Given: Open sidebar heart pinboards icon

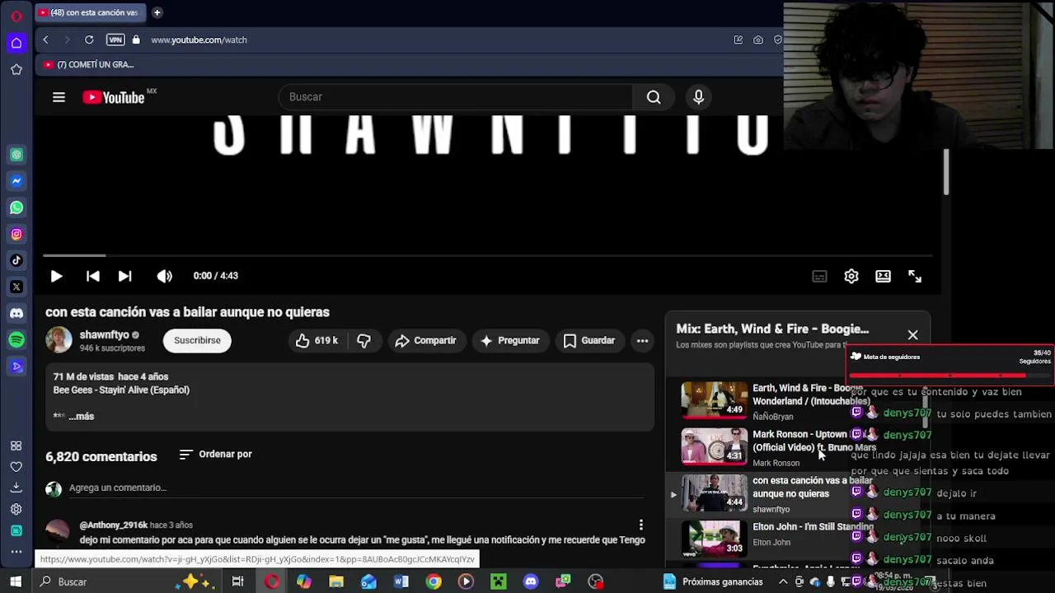Looking at the screenshot, I should point(16,467).
